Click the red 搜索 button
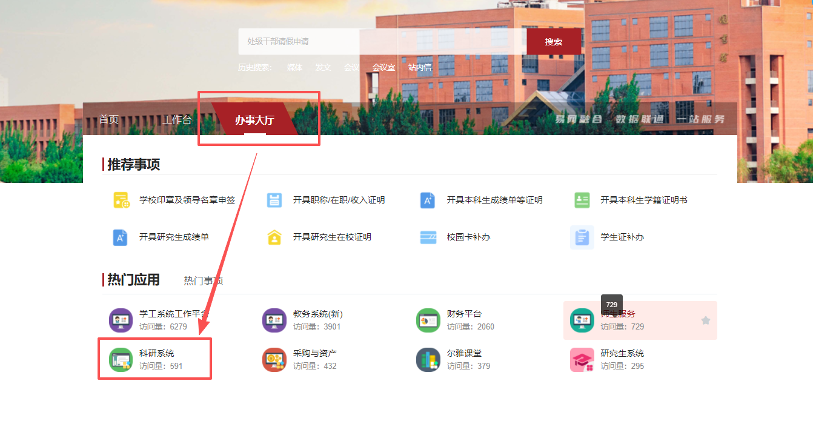 [553, 42]
